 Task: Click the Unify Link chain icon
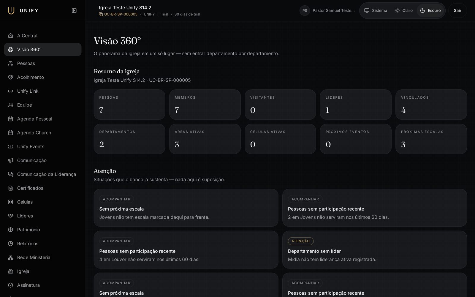click(x=11, y=91)
